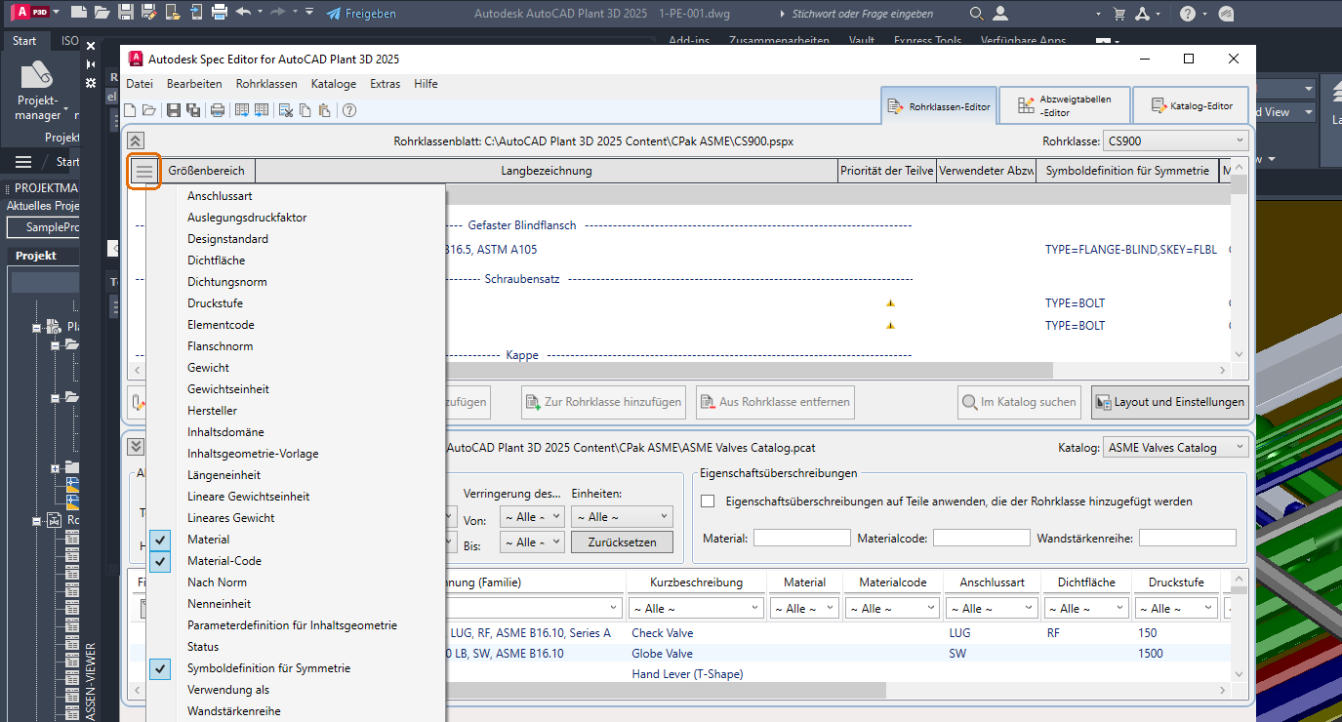Click Zur Rohrklasse hinzufügen button
This screenshot has width=1342, height=722.
click(602, 402)
